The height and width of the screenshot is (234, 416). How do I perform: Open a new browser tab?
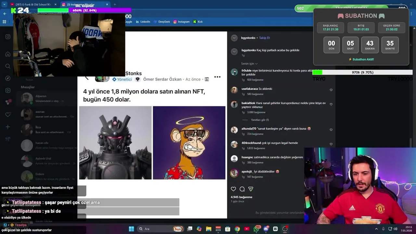[x=115, y=5]
